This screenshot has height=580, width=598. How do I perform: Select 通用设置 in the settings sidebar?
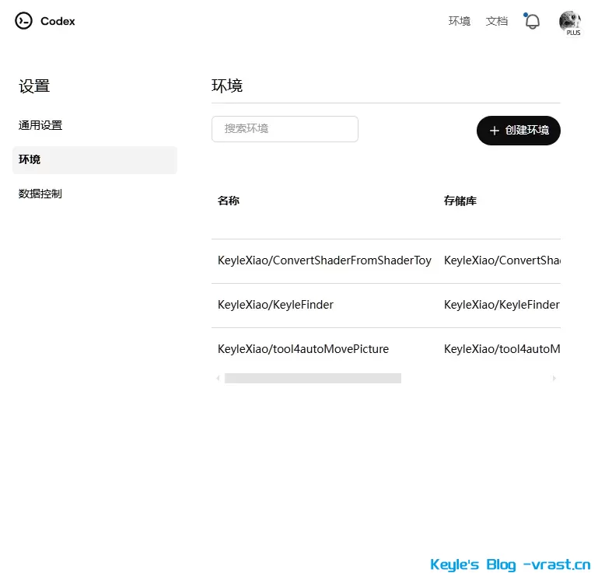(x=40, y=125)
